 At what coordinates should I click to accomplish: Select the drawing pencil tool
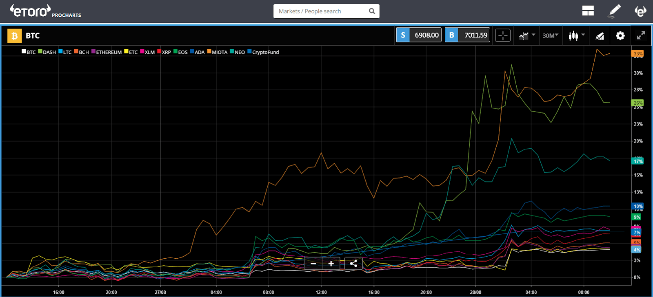click(x=614, y=11)
